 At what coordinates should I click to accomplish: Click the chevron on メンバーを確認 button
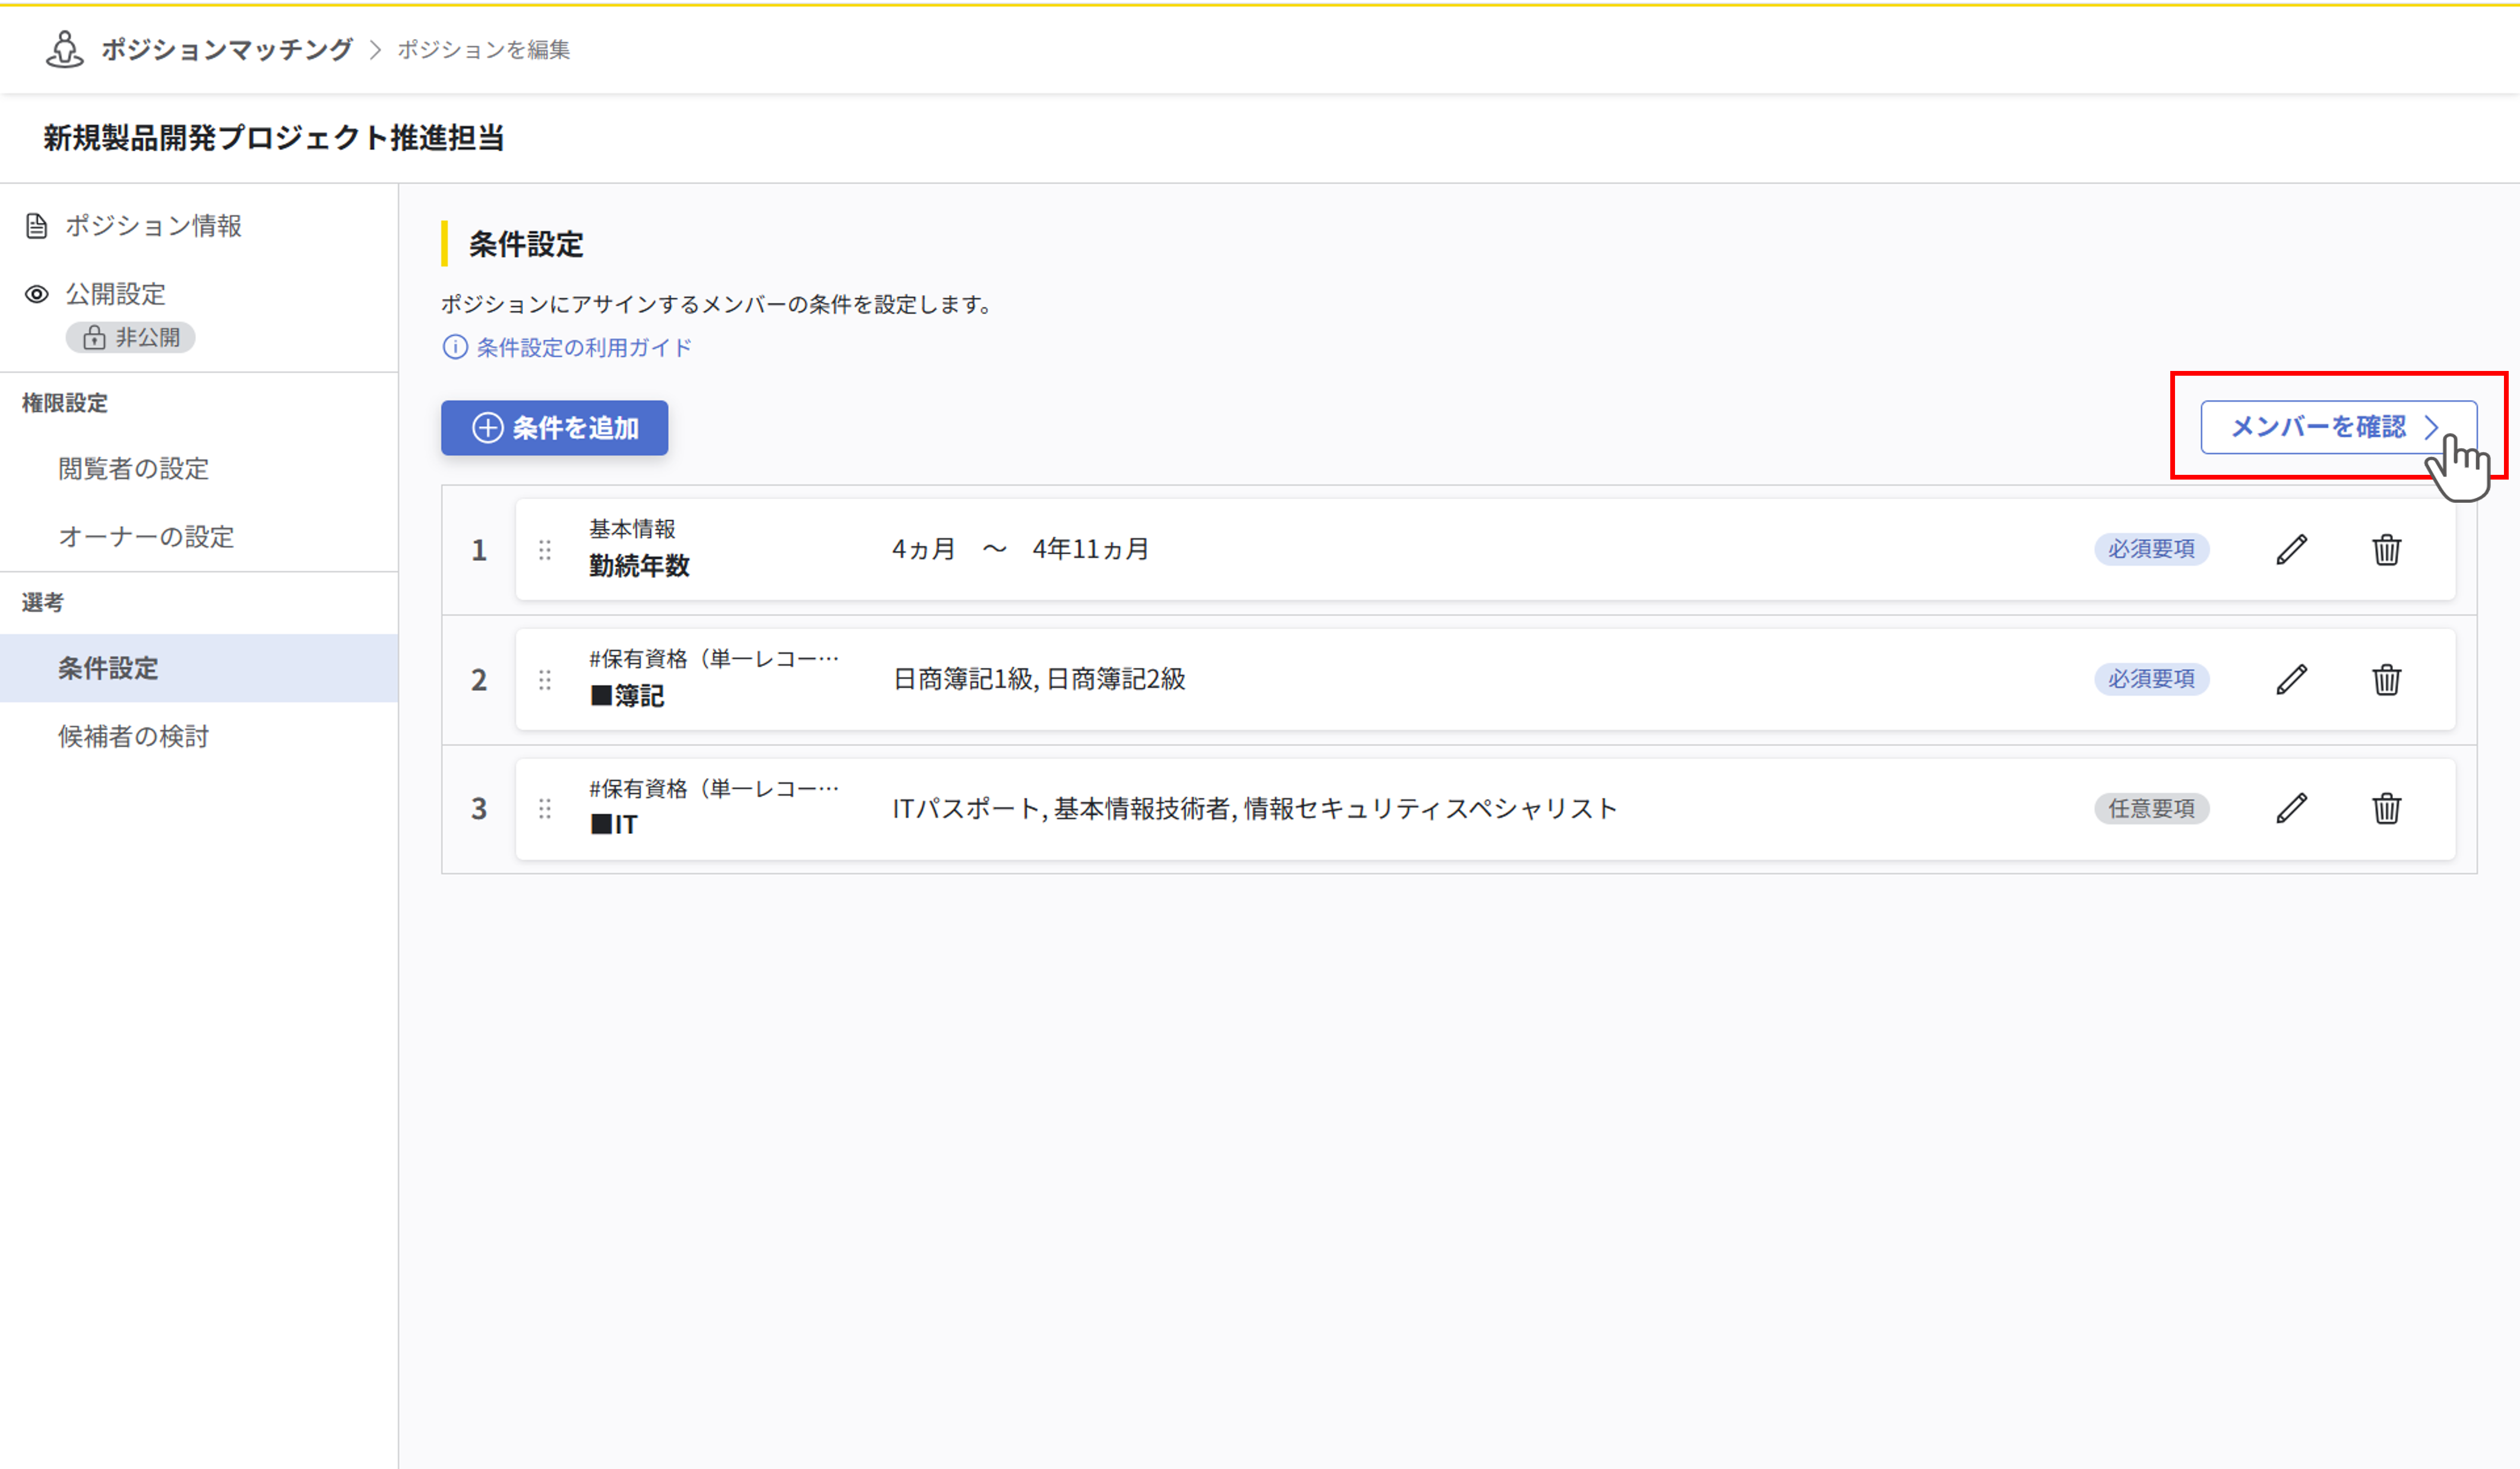point(2431,427)
